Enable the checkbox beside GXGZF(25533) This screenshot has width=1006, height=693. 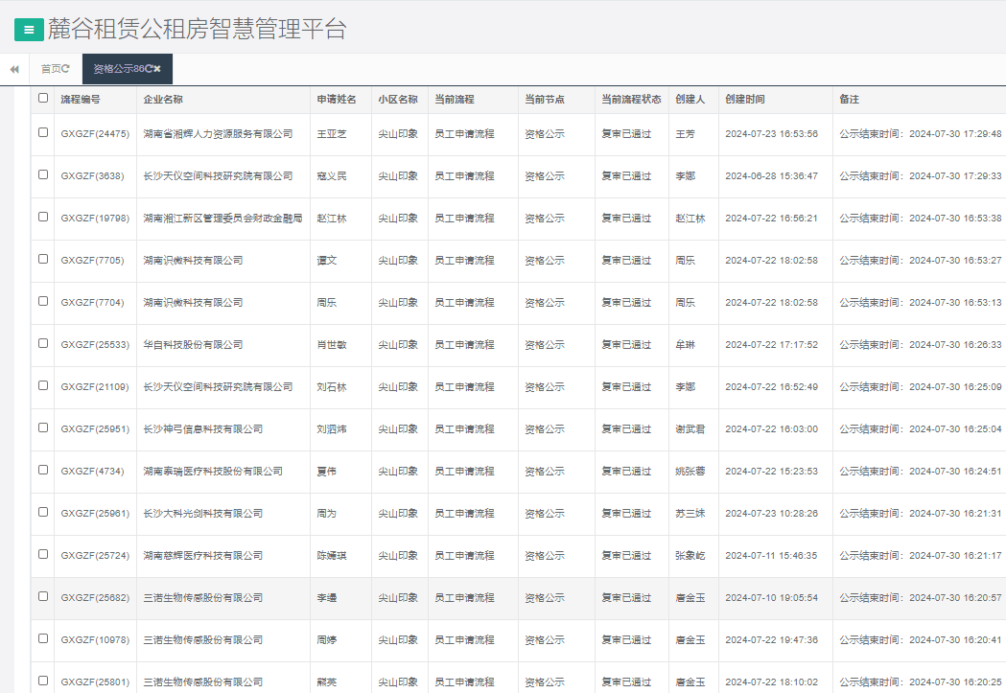pyautogui.click(x=43, y=343)
